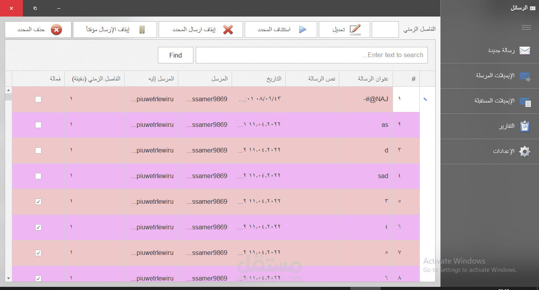Click the Enter text to search field
This screenshot has width=539, height=290.
tap(312, 55)
